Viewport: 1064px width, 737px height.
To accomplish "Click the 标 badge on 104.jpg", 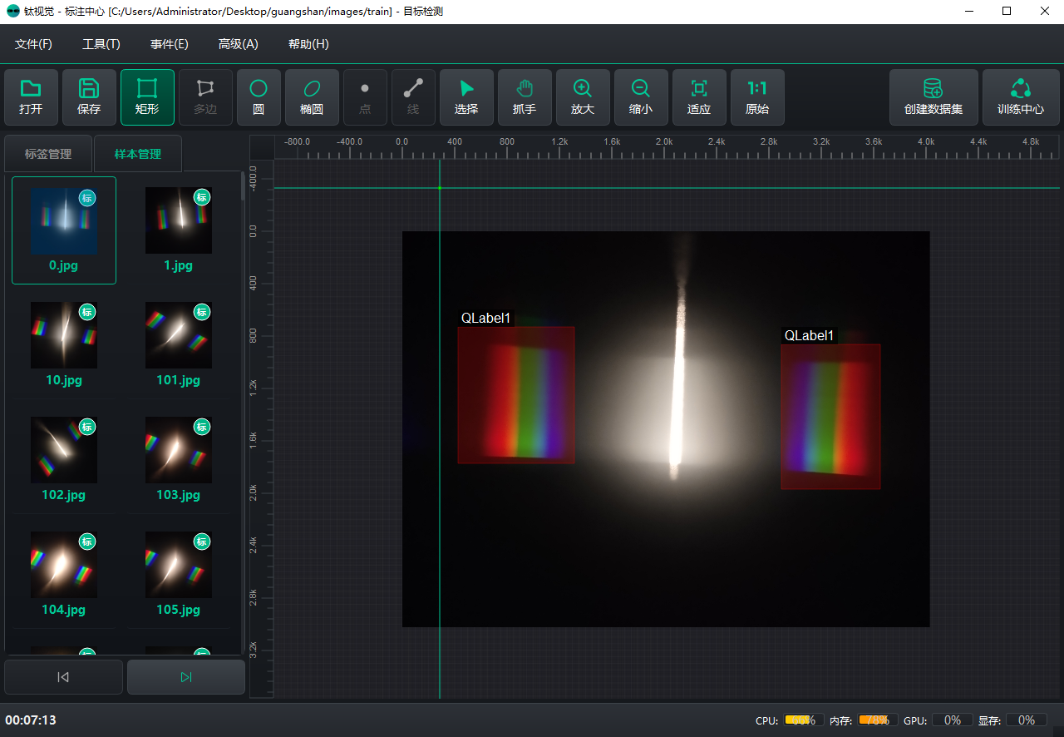I will pos(87,542).
